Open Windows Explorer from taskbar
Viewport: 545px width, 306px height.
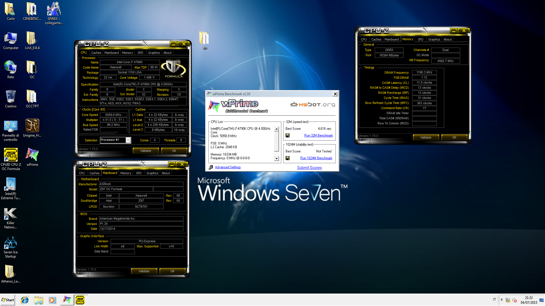pyautogui.click(x=38, y=300)
